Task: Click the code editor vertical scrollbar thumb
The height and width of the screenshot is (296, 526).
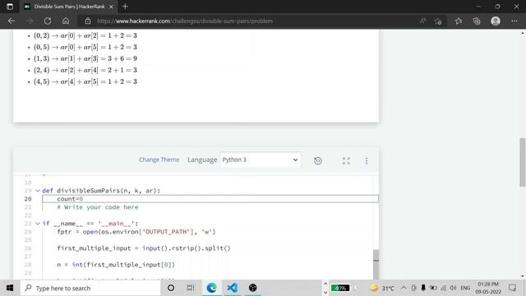Action: tap(376, 264)
